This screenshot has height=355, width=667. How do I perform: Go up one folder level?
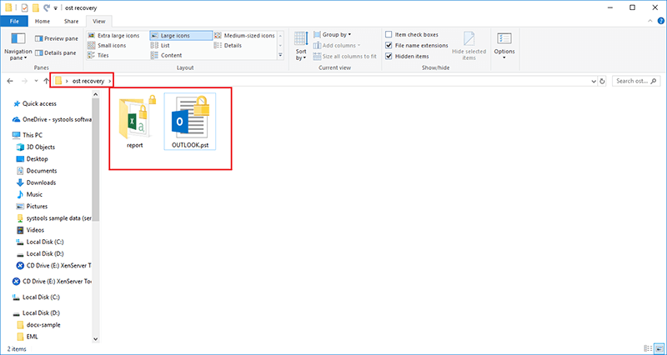click(46, 81)
